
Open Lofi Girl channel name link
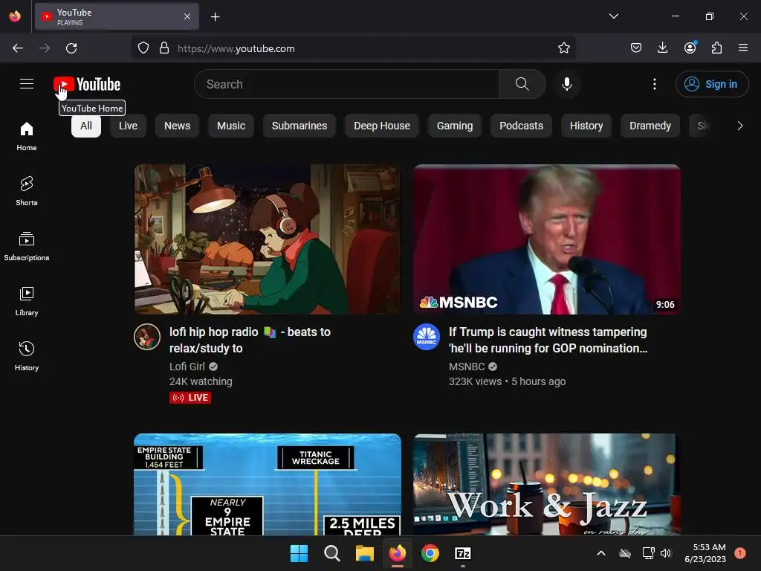click(x=187, y=367)
